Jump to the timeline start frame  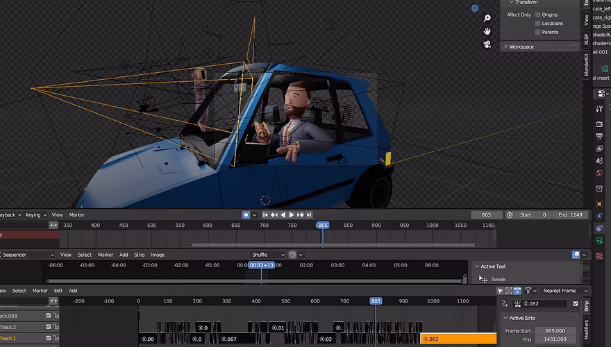click(x=265, y=215)
